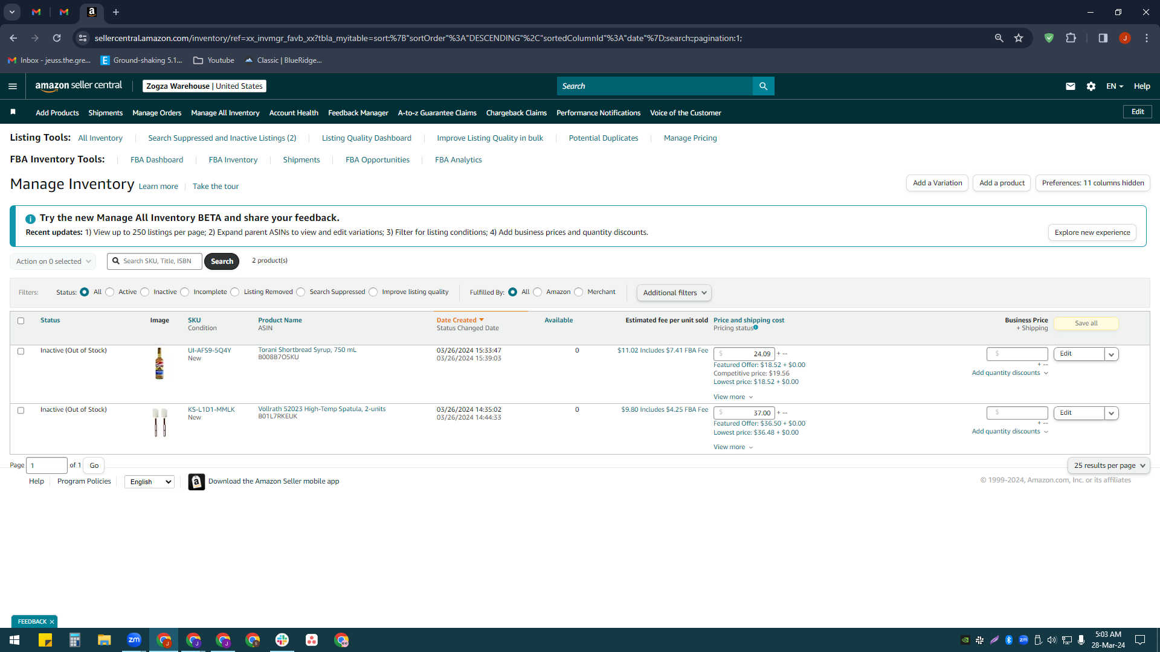Go back to previous page
This screenshot has width=1160, height=652.
tap(13, 38)
